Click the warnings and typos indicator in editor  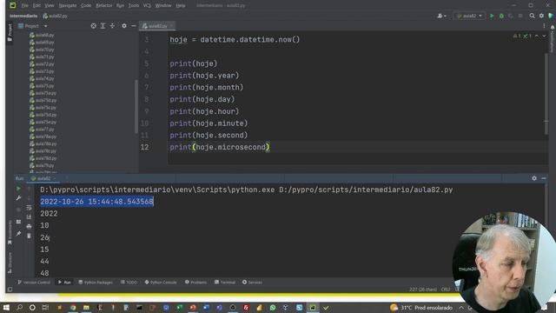[x=522, y=36]
